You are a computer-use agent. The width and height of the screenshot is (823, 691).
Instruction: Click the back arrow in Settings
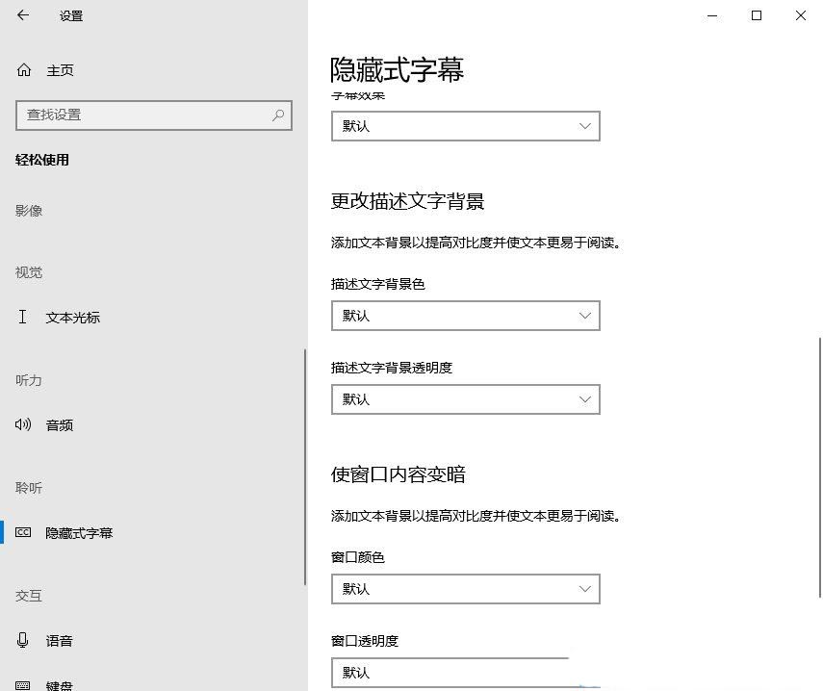pos(23,15)
